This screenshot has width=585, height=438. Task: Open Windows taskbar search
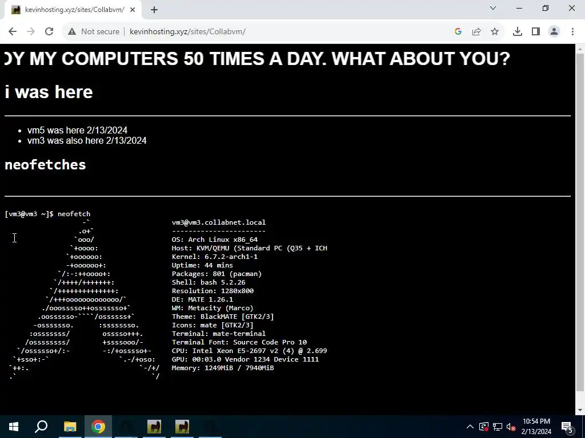tap(41, 427)
